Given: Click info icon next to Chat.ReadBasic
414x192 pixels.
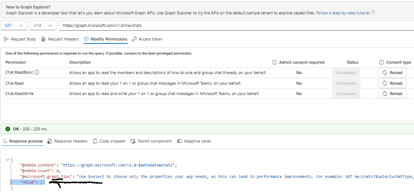Looking at the screenshot, I should 37,72.
